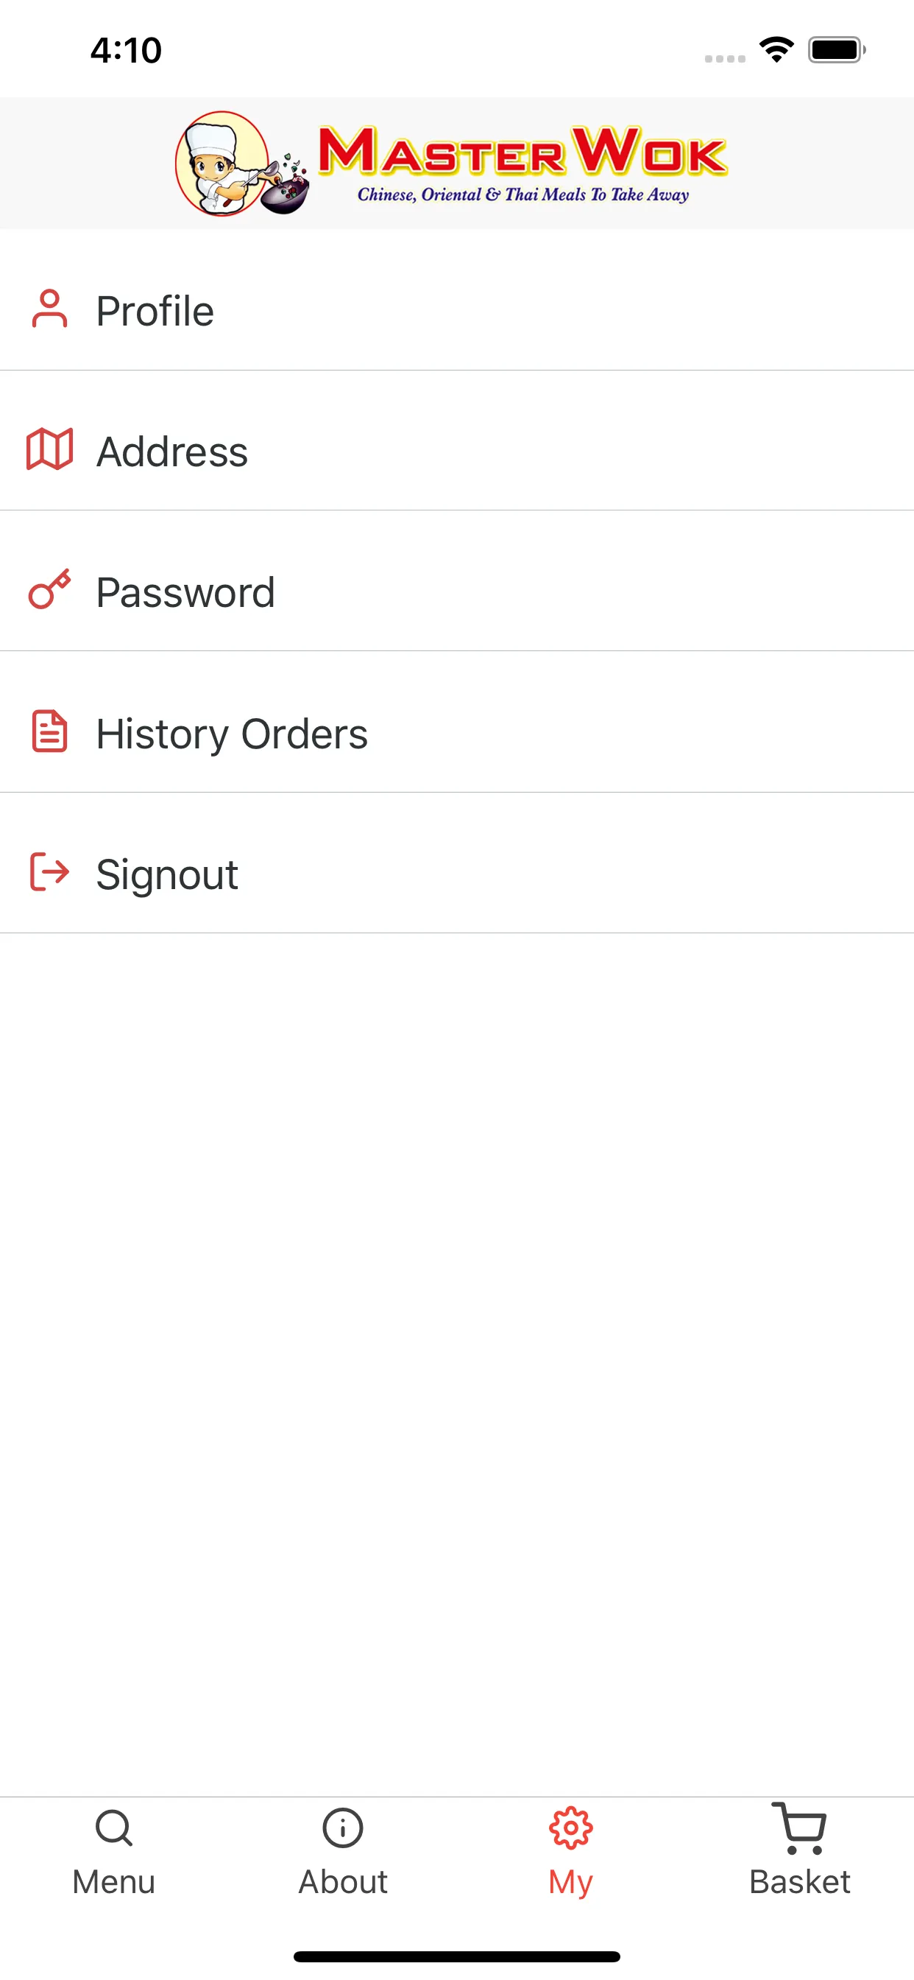Tap the About info circle icon
Screen dimensions: 914x1980
point(342,1828)
